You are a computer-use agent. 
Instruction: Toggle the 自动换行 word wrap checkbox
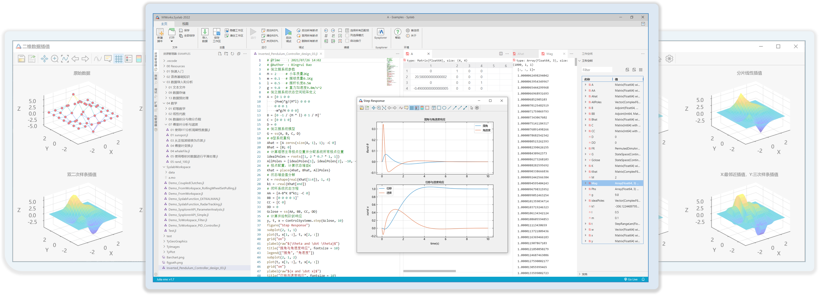[x=348, y=41]
